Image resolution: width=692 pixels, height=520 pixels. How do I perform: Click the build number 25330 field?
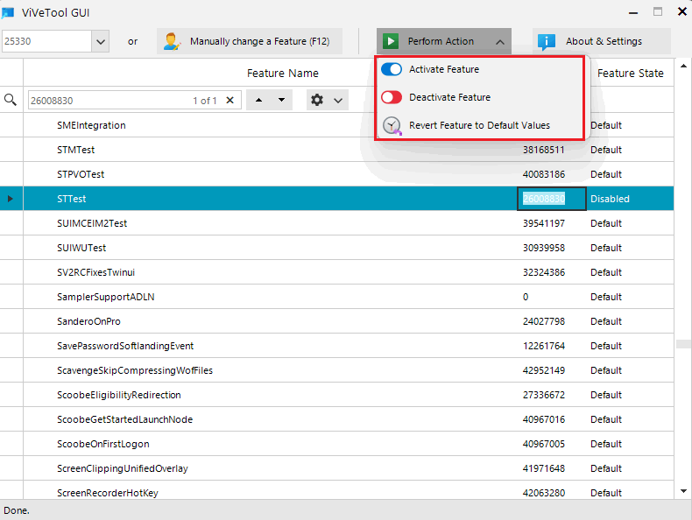[x=46, y=41]
